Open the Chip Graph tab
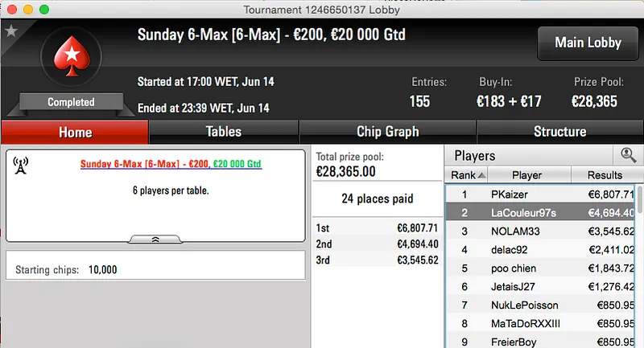This screenshot has height=348, width=644. (x=387, y=132)
